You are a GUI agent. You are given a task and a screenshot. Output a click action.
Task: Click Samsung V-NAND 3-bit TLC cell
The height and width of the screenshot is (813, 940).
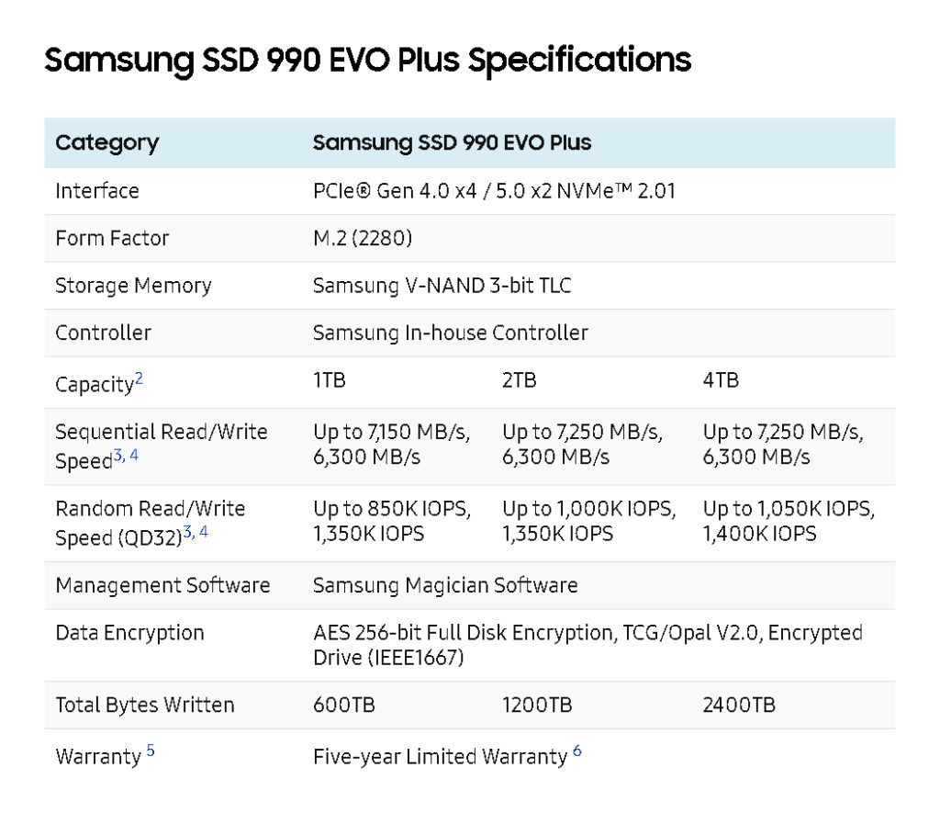point(442,286)
